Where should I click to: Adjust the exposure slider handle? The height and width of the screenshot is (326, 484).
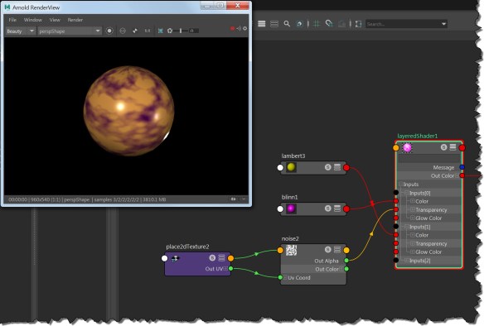181,31
